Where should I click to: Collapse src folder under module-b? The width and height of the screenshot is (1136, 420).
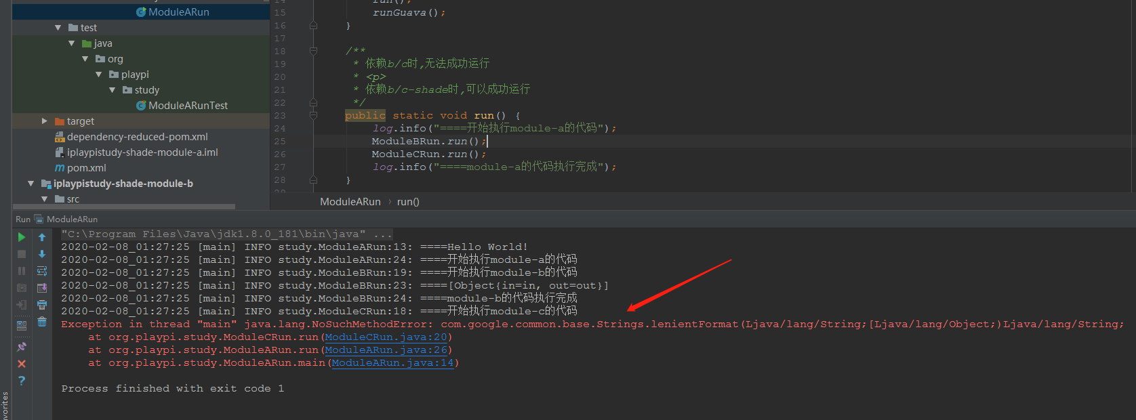(x=45, y=199)
